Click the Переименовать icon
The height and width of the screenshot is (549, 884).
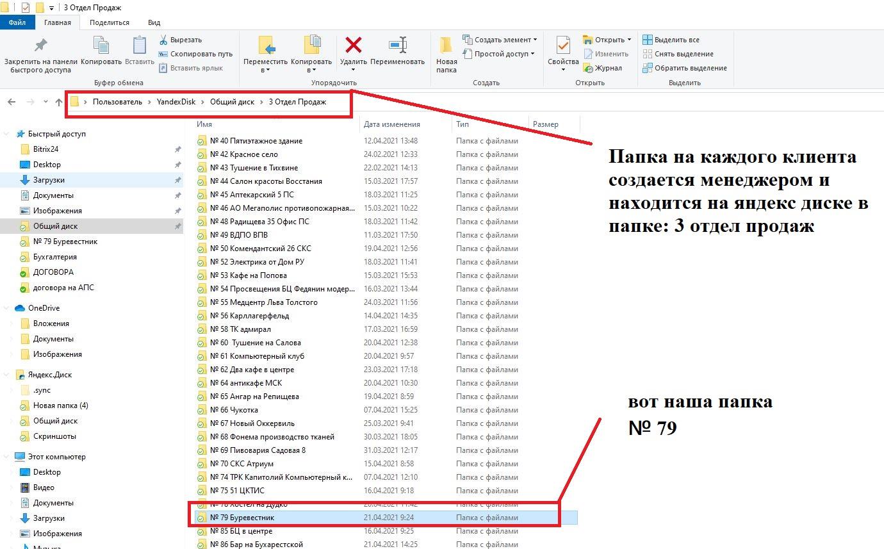398,45
